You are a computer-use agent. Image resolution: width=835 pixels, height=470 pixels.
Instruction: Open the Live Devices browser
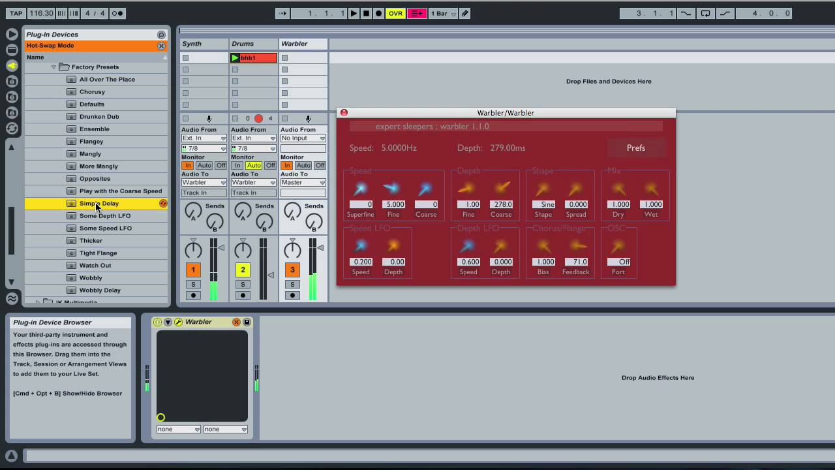point(12,50)
